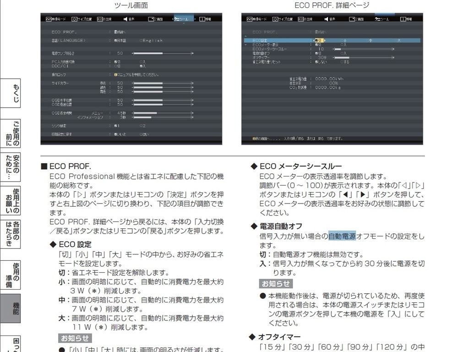The height and width of the screenshot is (352, 469).
Task: Click CO2削減量 0000.00kg value
Action: coord(328,88)
